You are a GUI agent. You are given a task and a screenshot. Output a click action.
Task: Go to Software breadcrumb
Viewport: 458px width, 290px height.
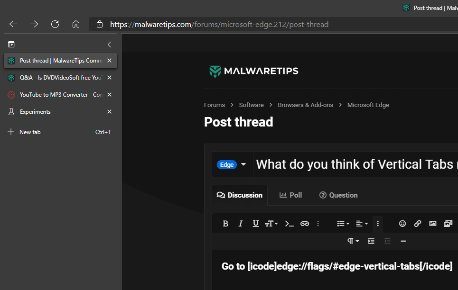point(251,105)
